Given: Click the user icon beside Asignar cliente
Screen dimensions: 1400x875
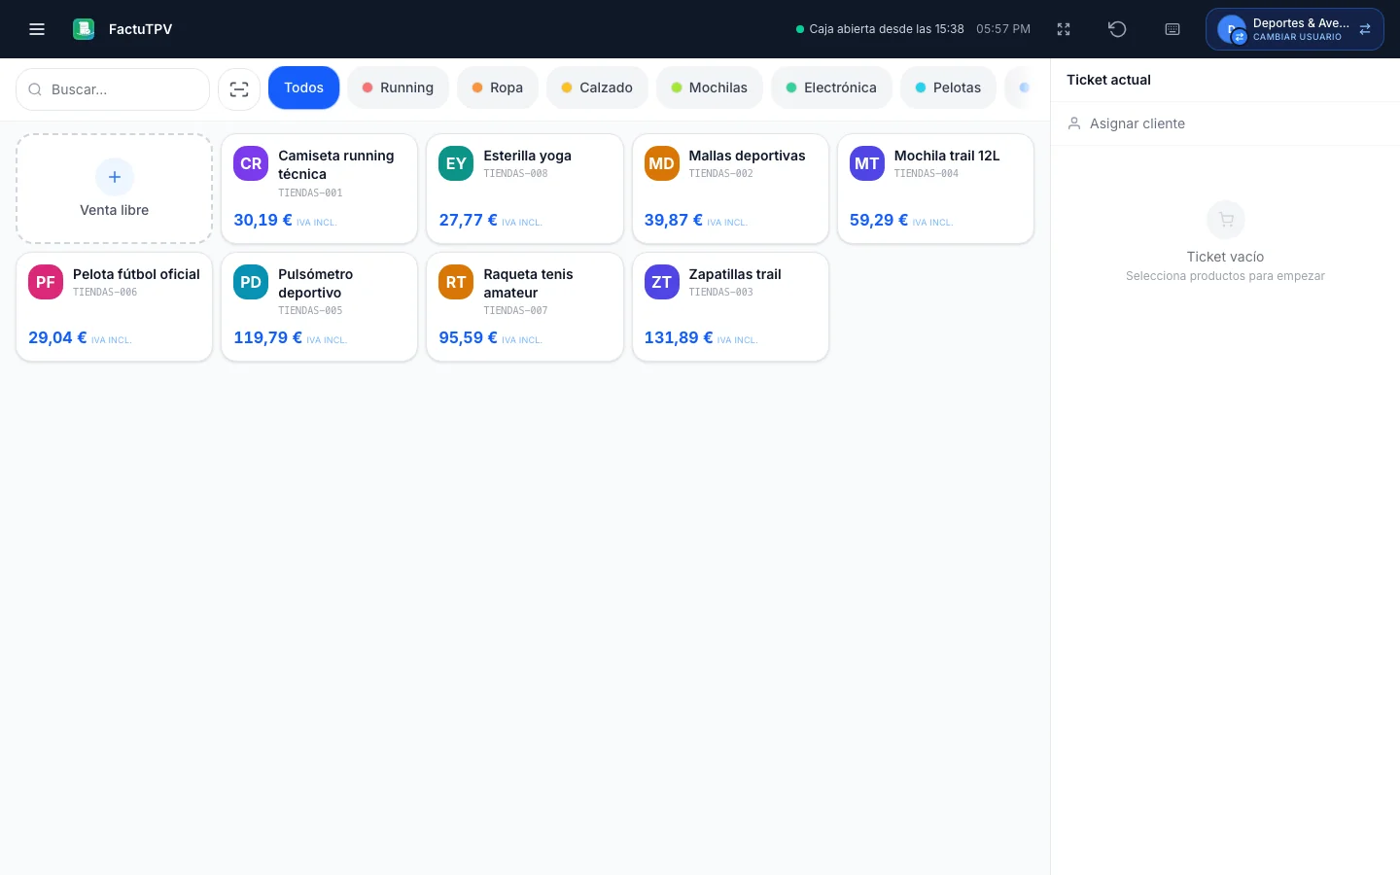Looking at the screenshot, I should (x=1074, y=123).
